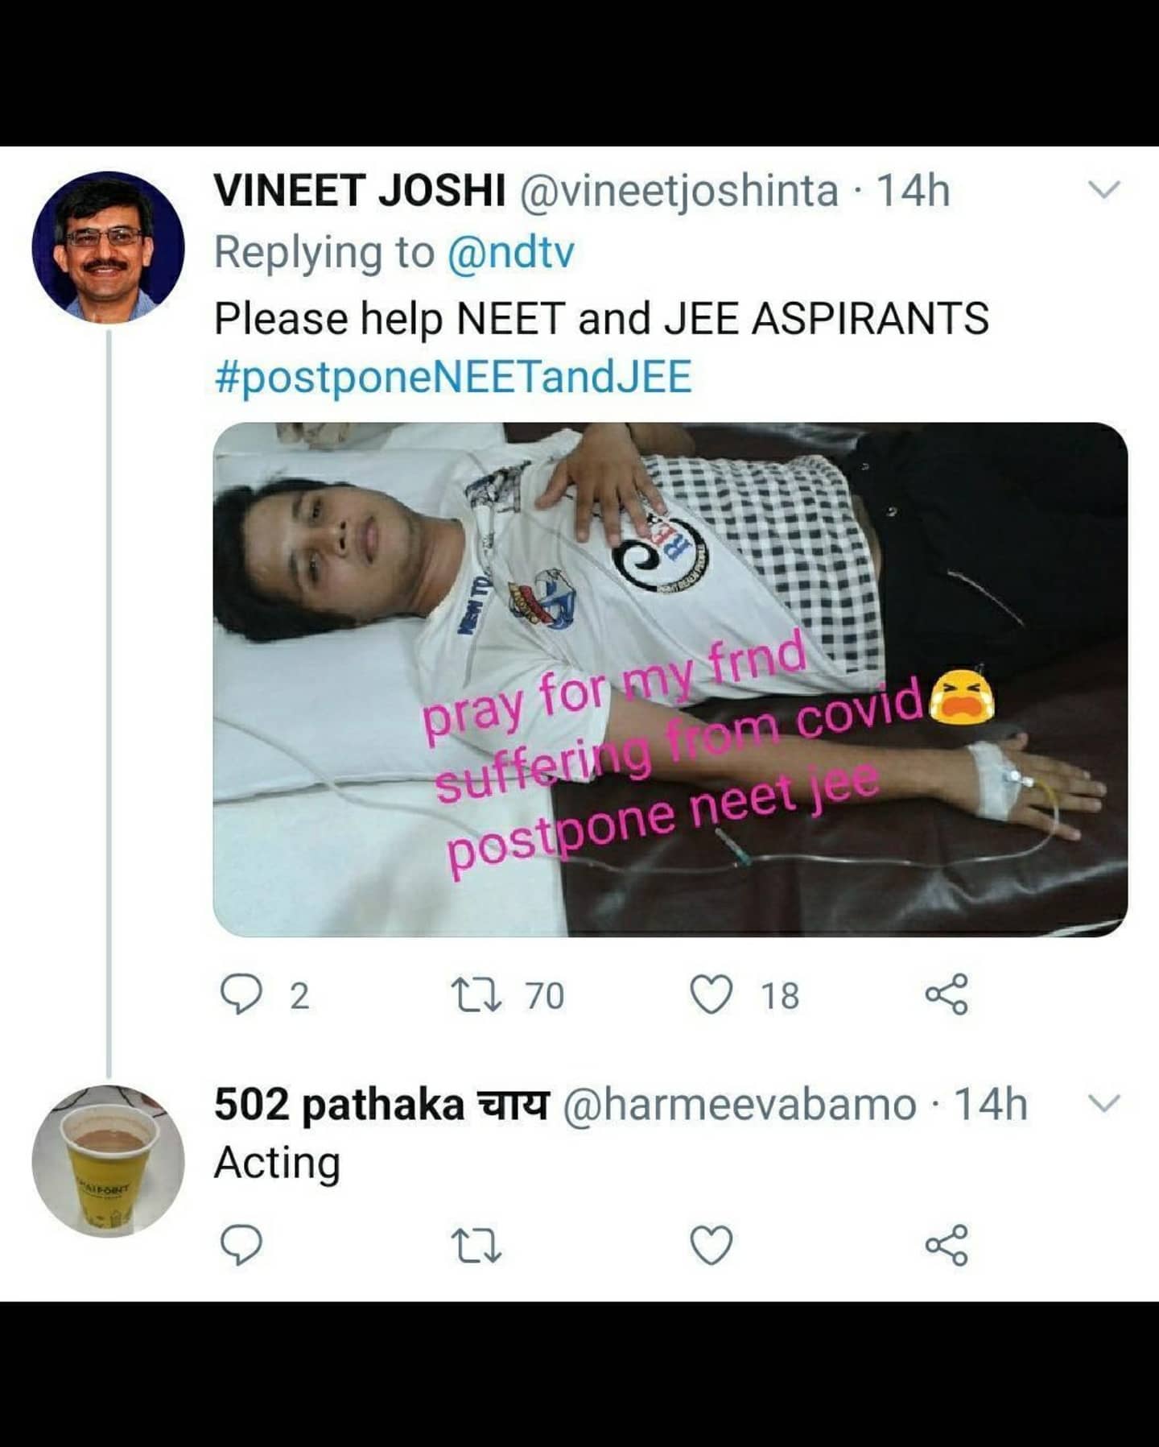The height and width of the screenshot is (1447, 1159).
Task: Open VINEET JOSHI's profile name
Action: click(x=360, y=191)
